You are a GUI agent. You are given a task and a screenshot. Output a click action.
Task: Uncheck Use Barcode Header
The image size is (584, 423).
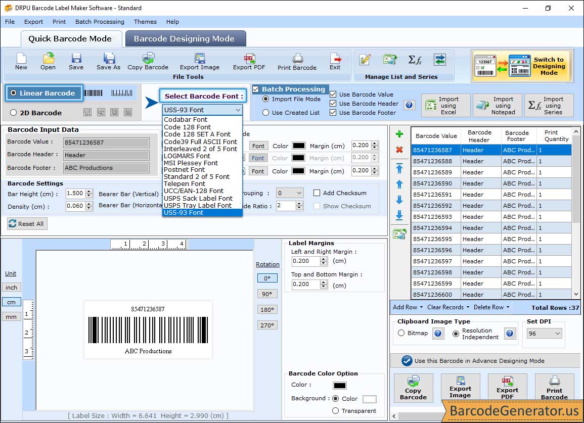333,104
